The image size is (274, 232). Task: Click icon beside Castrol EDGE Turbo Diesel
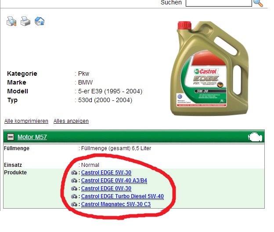74,196
